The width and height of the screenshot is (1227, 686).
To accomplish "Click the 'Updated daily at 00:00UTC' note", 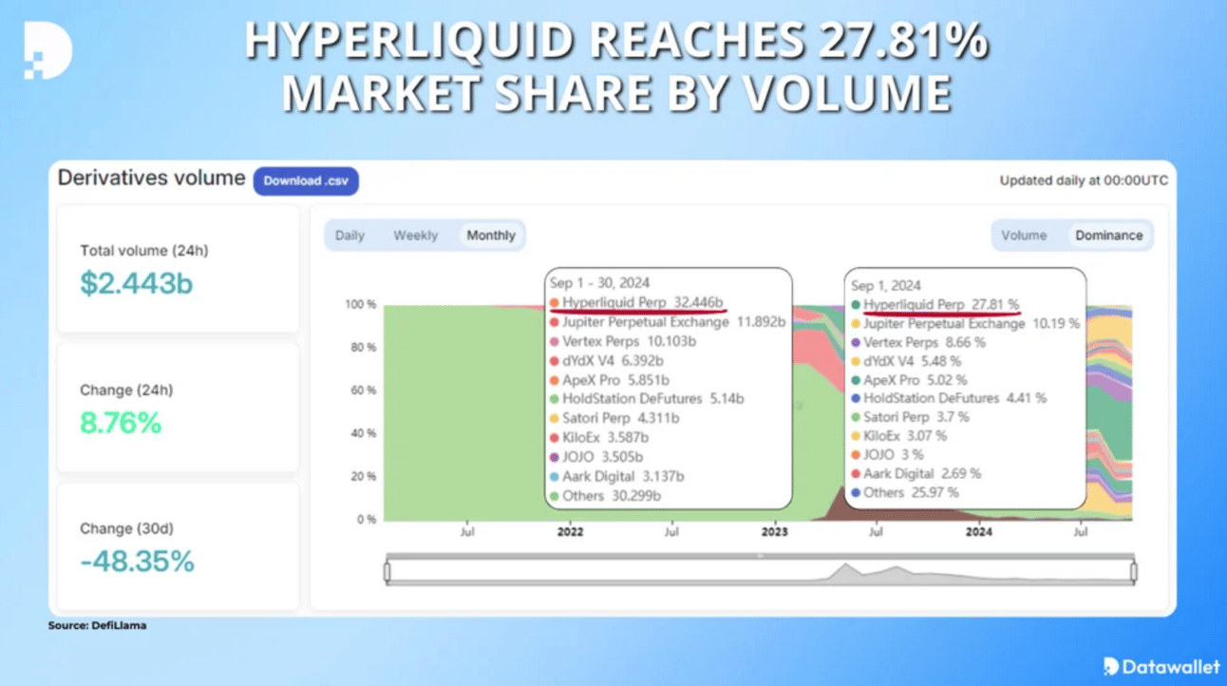I will (x=1084, y=181).
